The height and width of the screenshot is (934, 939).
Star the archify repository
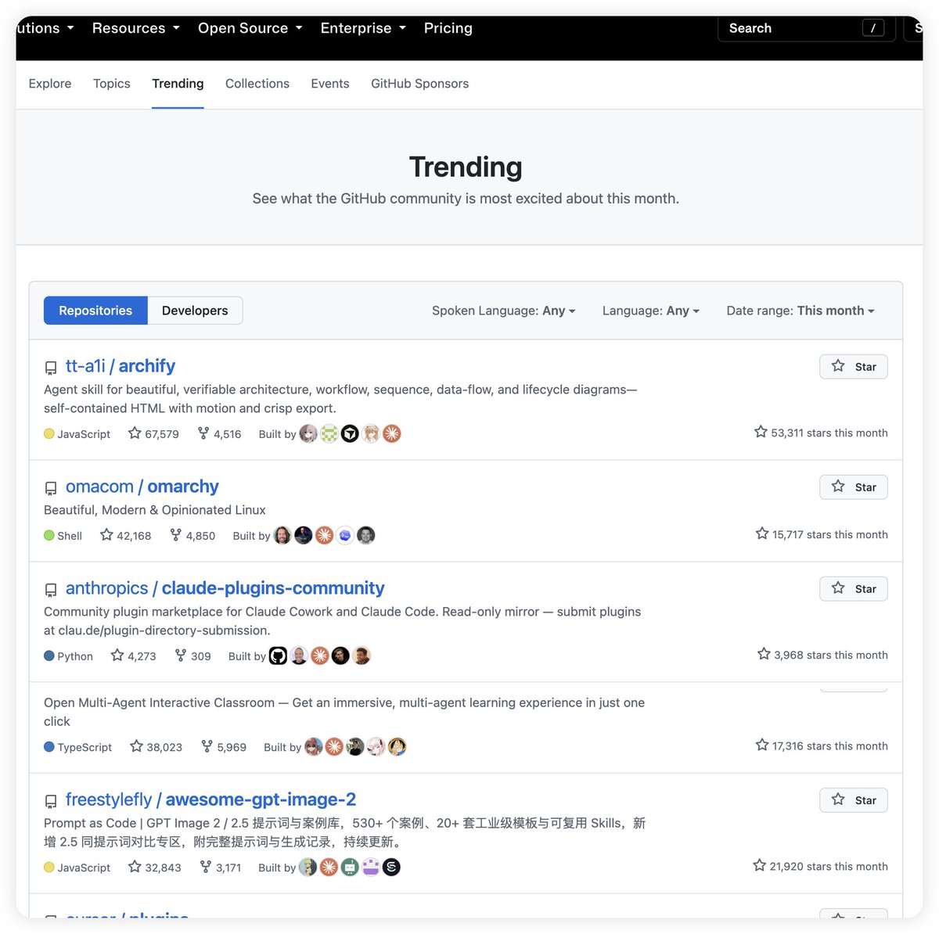[x=854, y=367]
